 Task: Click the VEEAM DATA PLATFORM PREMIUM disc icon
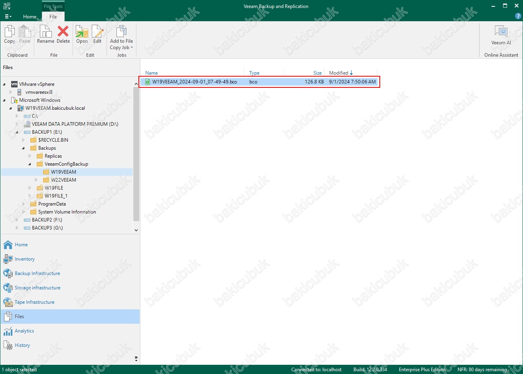27,124
